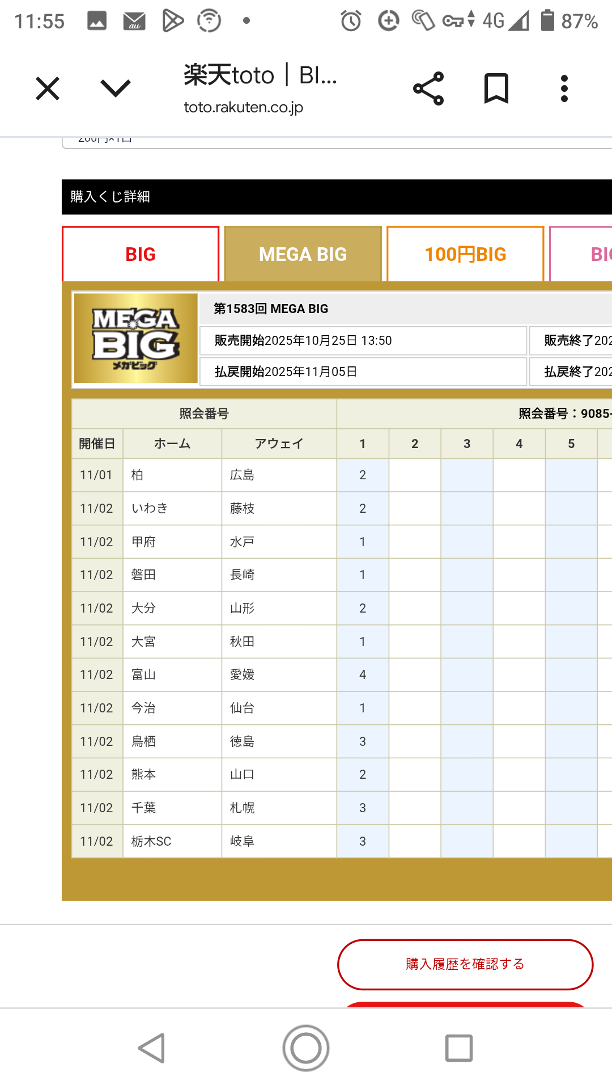Viewport: 612px width, 1089px height.
Task: Bookmark this page
Action: coord(496,88)
